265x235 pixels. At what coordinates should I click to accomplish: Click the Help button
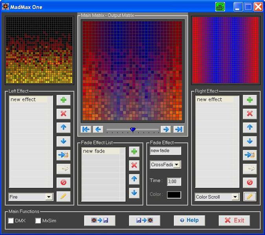point(189,220)
